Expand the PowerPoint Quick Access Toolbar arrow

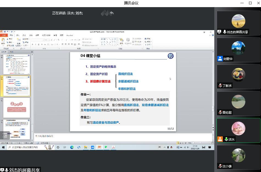(15, 32)
